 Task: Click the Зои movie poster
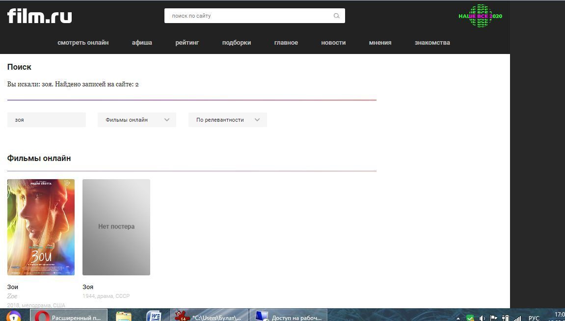[41, 227]
